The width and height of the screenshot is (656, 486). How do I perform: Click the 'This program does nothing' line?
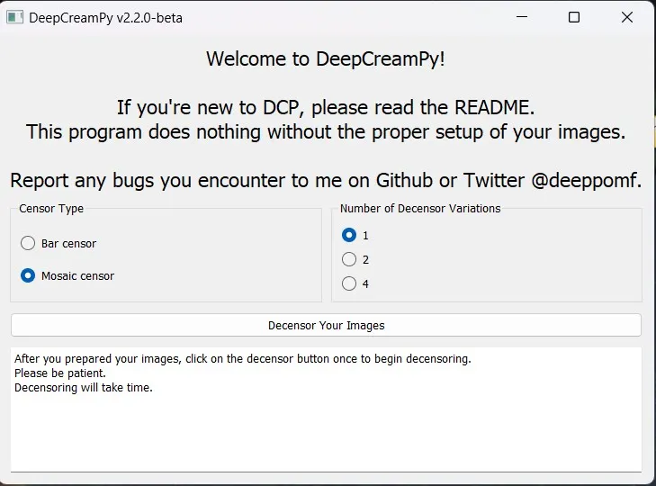[x=326, y=132]
